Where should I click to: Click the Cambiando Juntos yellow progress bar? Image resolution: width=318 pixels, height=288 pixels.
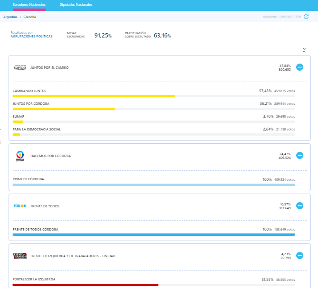[94, 96]
